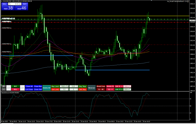Decrease volume with one-click panel down arrow

(x=9, y=4)
